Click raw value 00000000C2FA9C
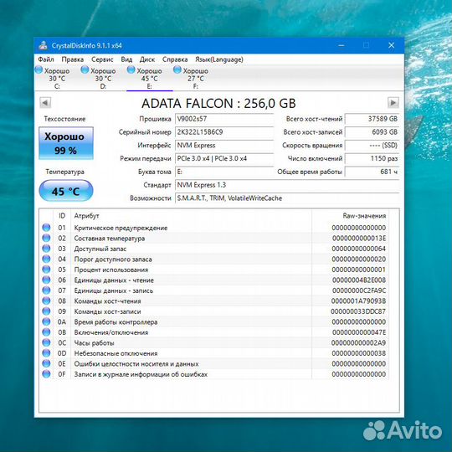The height and width of the screenshot is (452, 452). (x=359, y=290)
